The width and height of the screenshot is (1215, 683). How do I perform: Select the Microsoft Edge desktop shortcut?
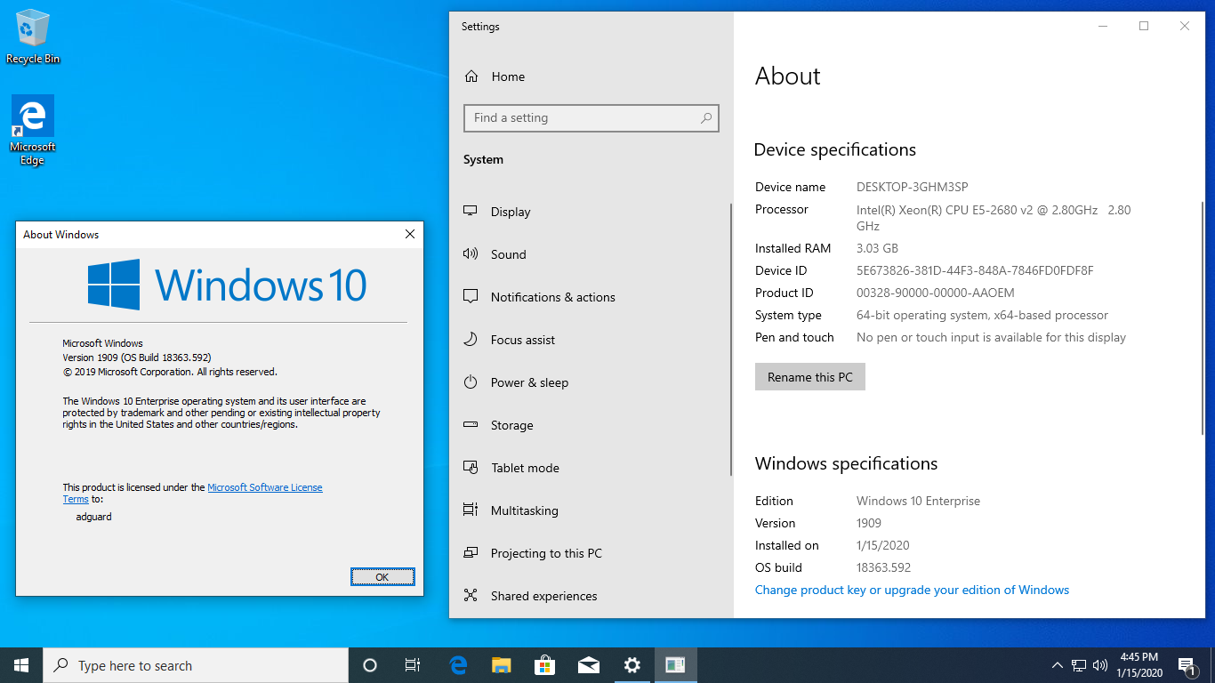point(33,131)
